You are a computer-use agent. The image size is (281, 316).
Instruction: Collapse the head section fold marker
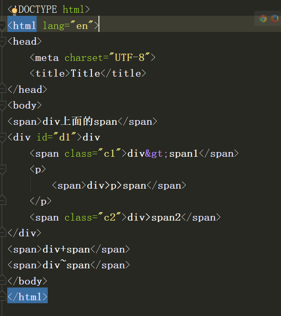point(3,42)
